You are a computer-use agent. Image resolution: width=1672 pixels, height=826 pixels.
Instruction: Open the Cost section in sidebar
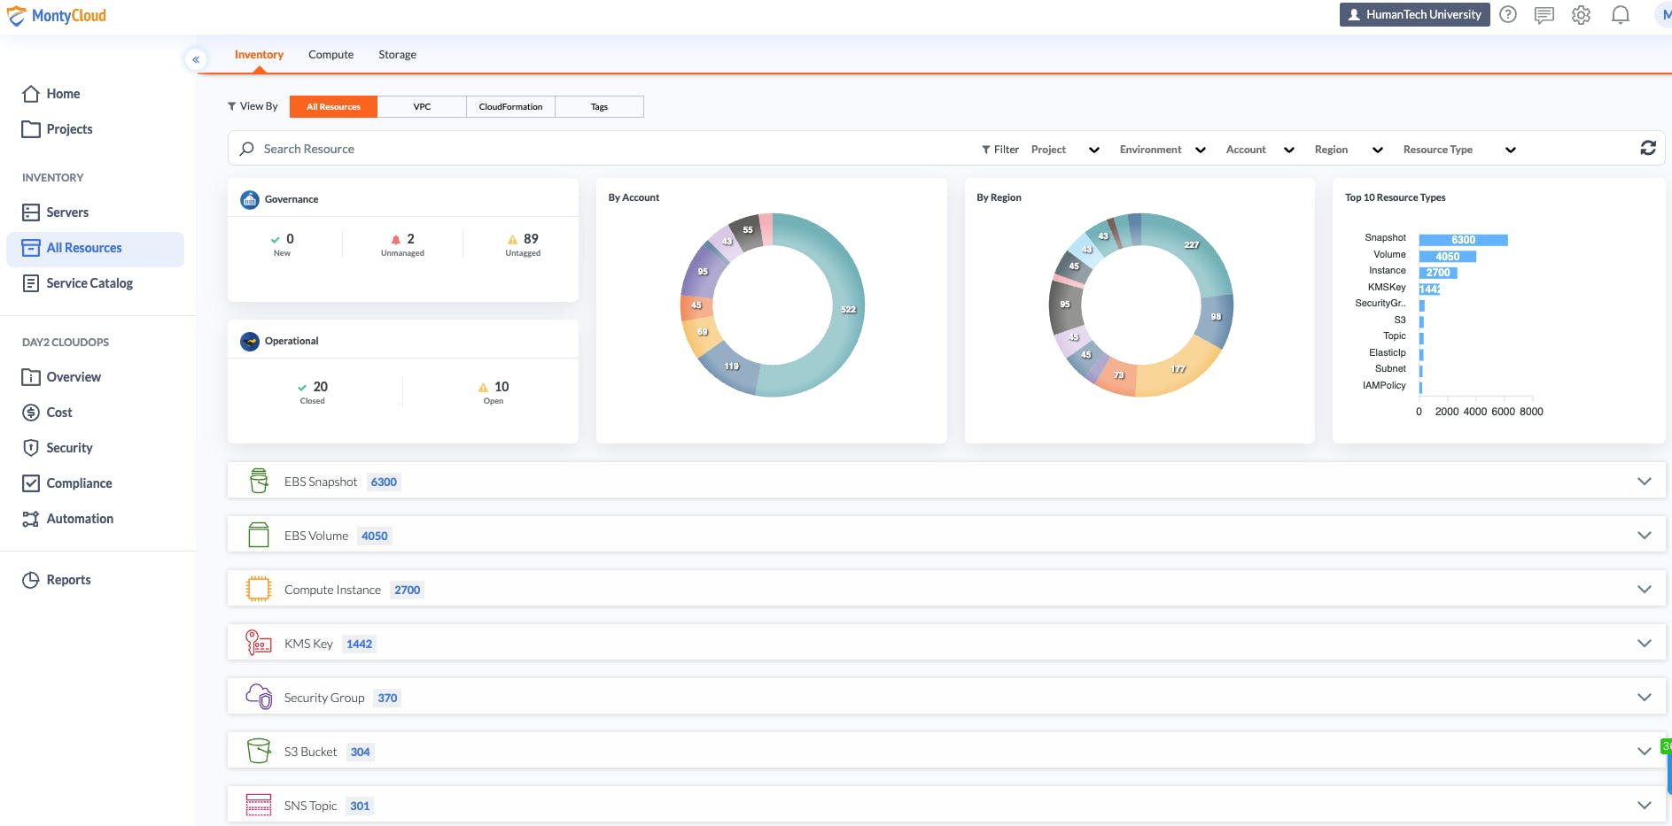point(58,412)
